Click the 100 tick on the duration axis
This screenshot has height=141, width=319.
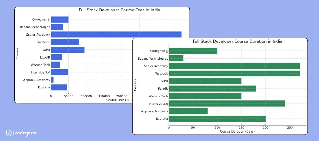click(217, 128)
